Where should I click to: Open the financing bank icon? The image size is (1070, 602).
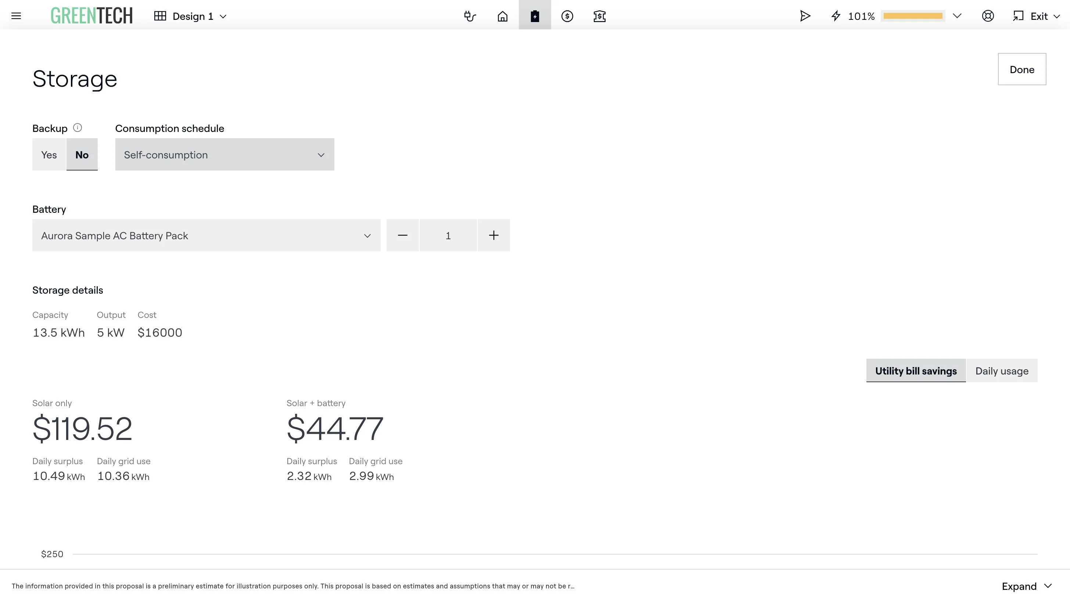(x=599, y=16)
